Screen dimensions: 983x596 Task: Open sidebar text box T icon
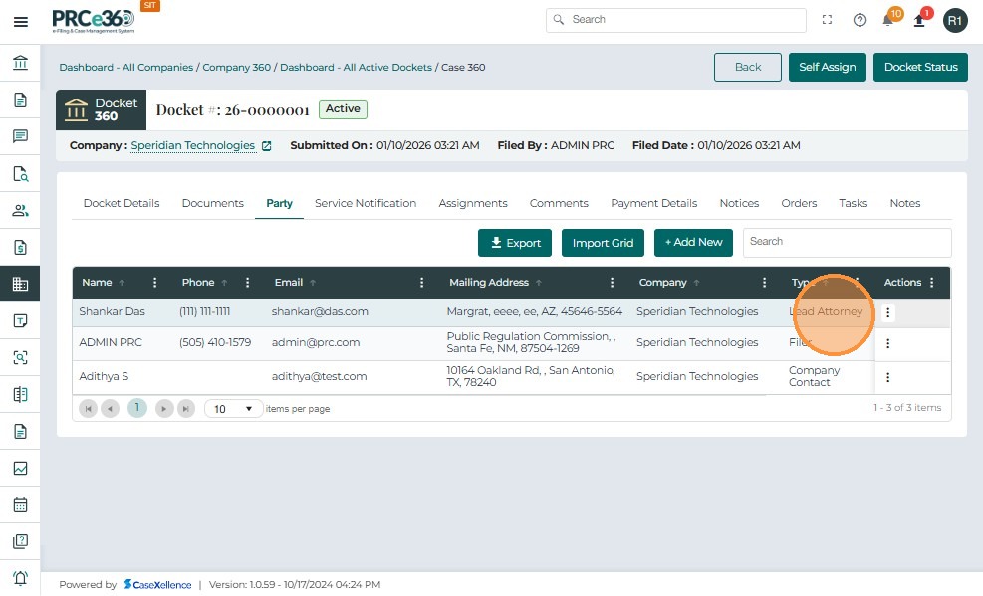[x=20, y=321]
